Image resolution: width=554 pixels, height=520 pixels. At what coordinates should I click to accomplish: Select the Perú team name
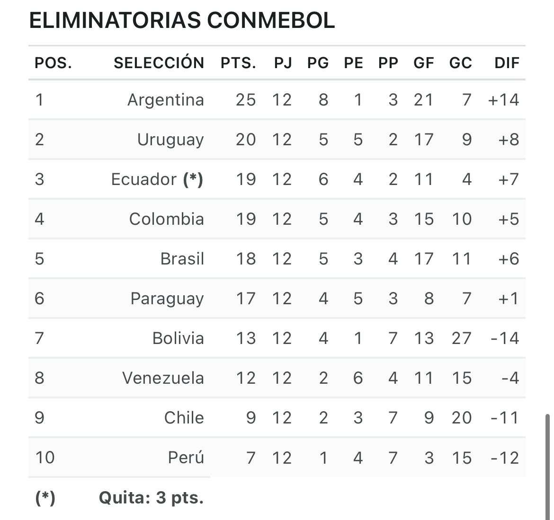pos(186,458)
